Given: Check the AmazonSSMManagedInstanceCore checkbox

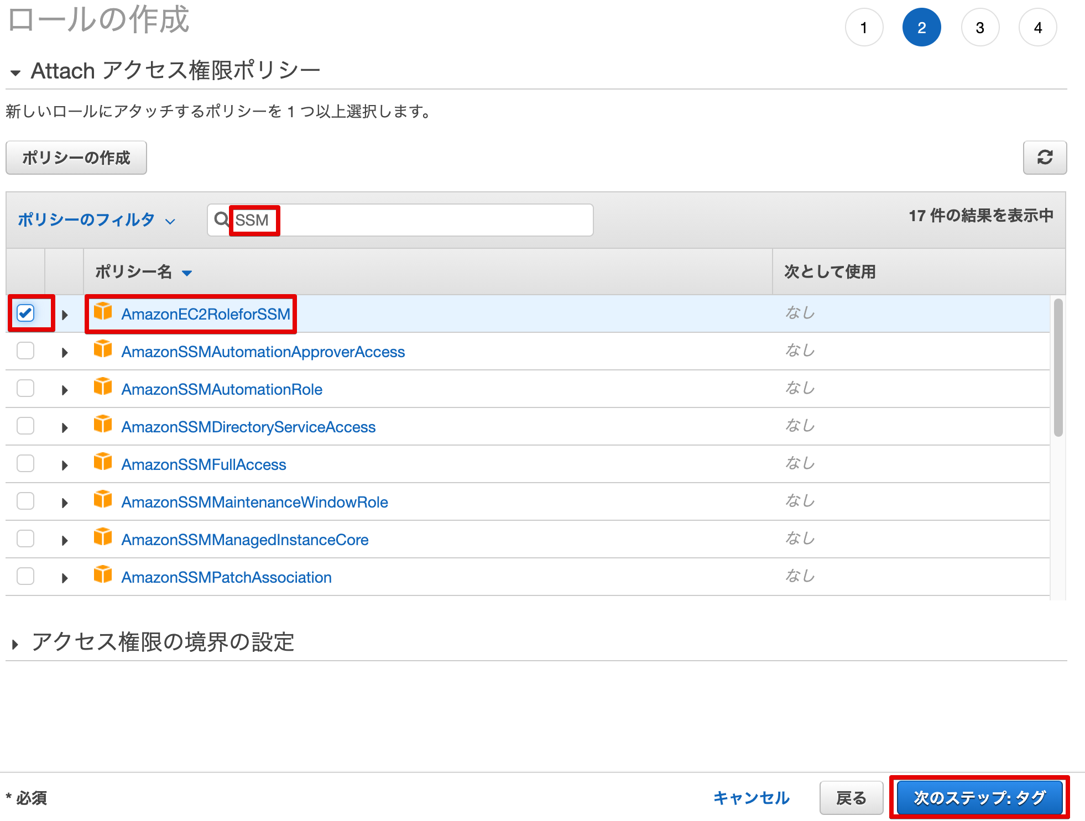Looking at the screenshot, I should click(x=25, y=538).
